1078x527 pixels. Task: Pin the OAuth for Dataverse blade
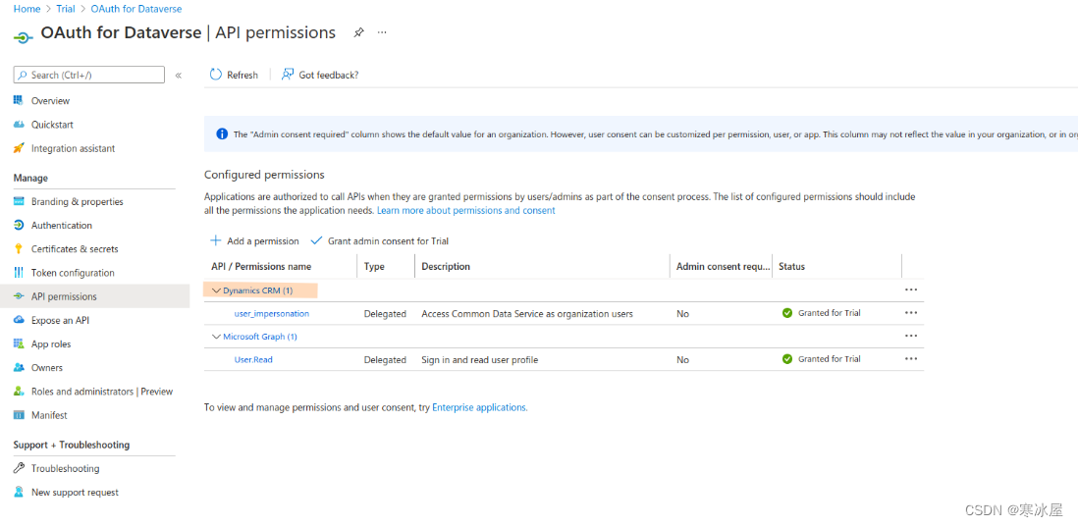(358, 32)
